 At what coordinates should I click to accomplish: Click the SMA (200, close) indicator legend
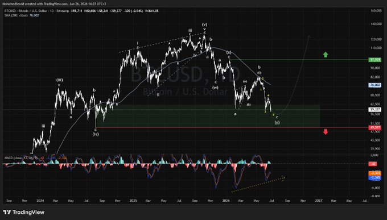pyautogui.click(x=16, y=15)
